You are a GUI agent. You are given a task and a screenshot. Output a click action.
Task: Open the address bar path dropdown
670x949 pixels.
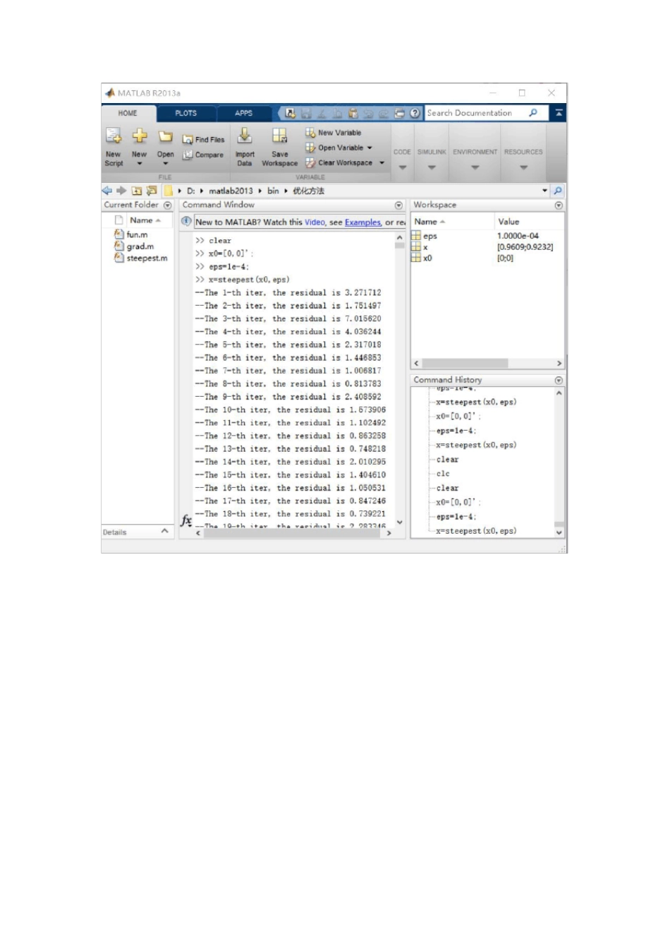544,191
